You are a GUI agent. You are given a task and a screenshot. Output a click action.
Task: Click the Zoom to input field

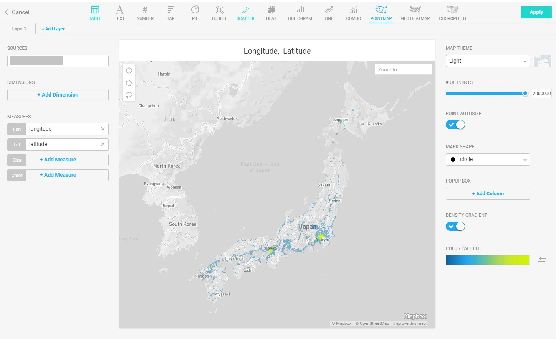tap(403, 69)
